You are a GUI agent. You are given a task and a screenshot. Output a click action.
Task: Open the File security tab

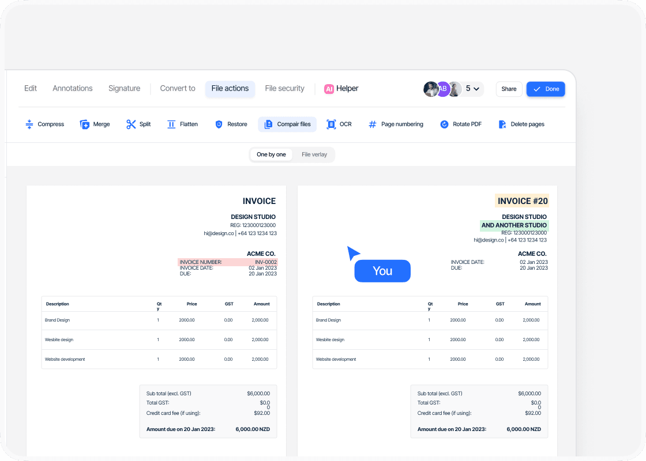coord(284,89)
